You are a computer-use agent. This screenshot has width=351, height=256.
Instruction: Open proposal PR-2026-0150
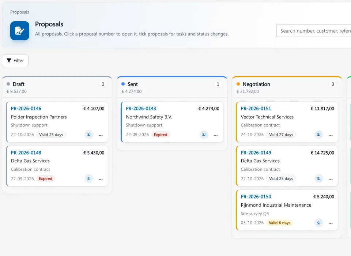point(256,197)
